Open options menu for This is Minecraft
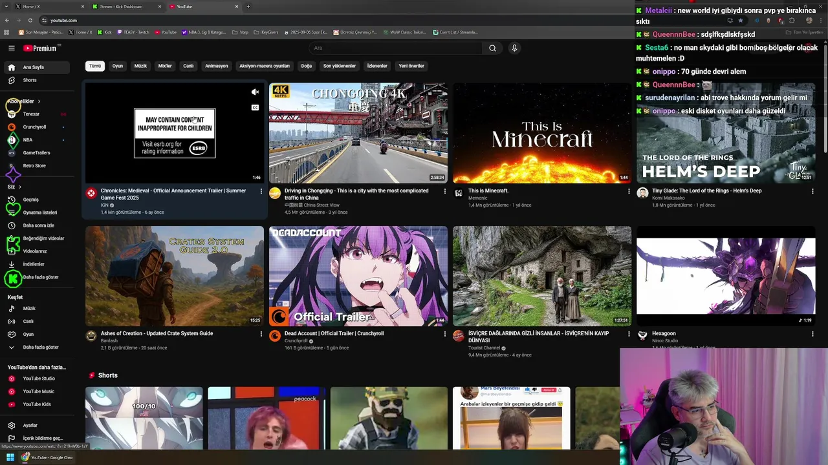Image resolution: width=828 pixels, height=465 pixels. click(x=629, y=191)
